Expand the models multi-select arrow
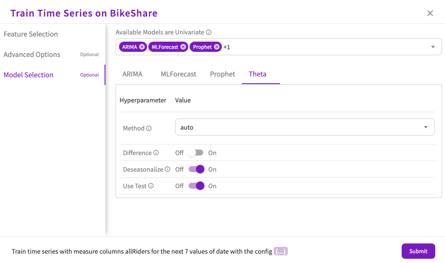The image size is (445, 263). pyautogui.click(x=433, y=47)
